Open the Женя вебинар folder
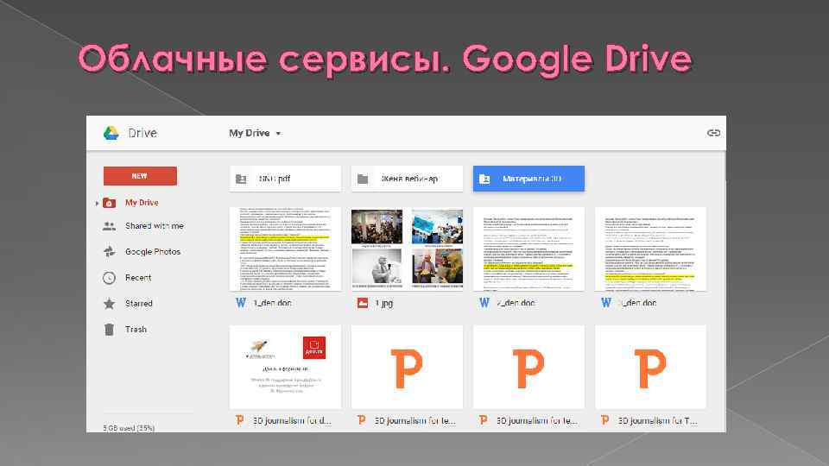 [x=407, y=179]
